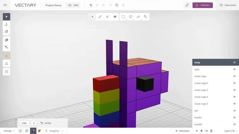Click Add plugin

(x=182, y=131)
